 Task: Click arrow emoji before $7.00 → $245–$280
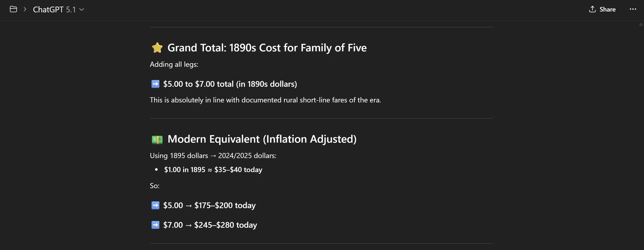[x=155, y=225]
